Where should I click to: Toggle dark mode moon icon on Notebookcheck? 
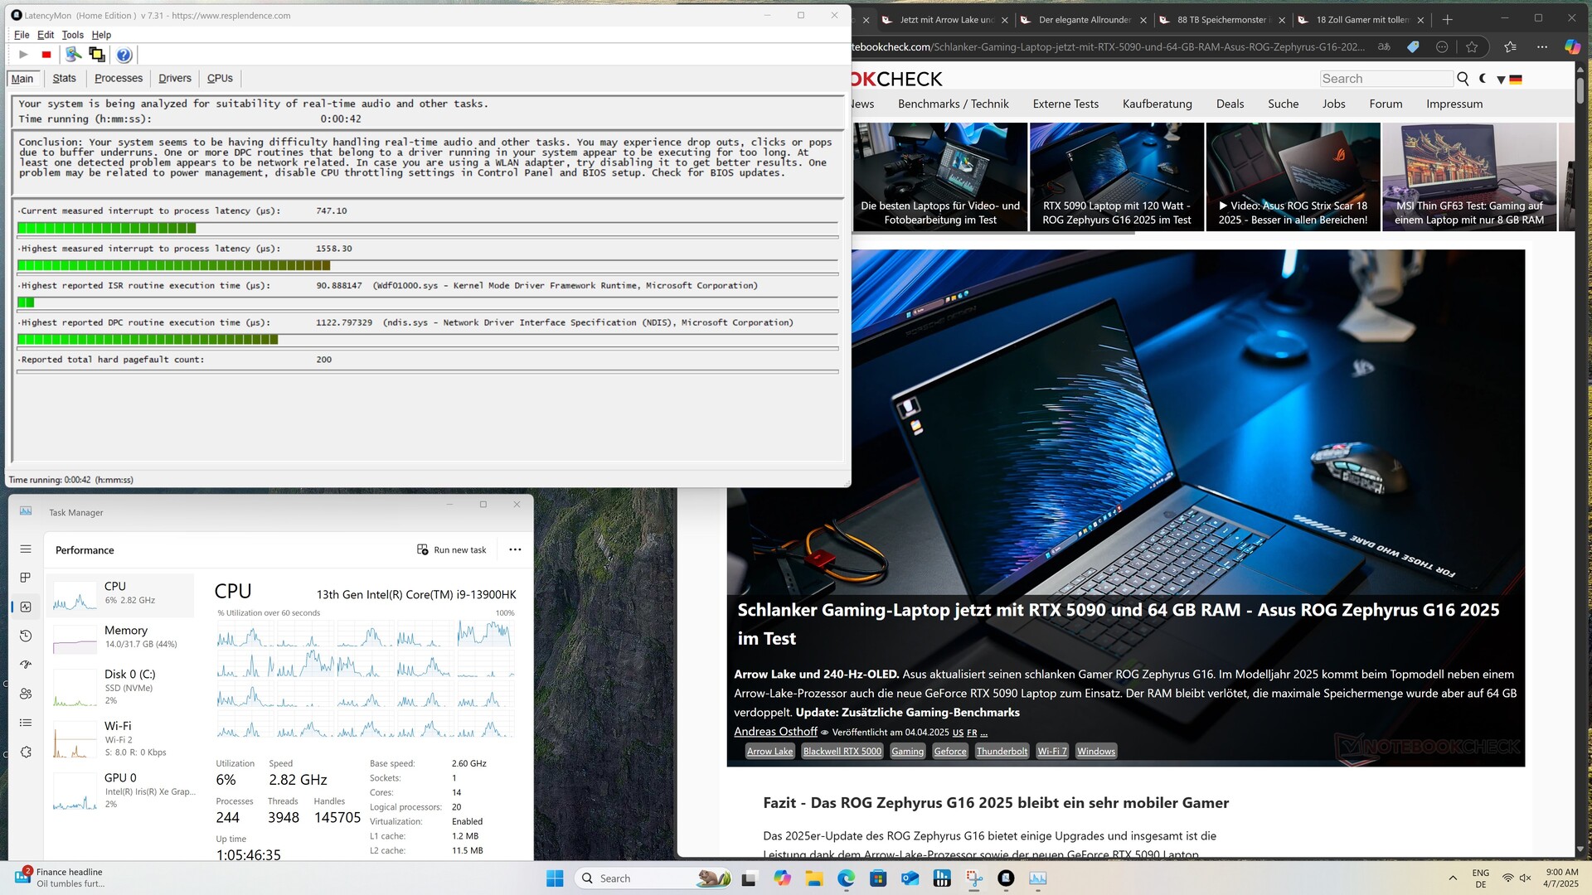coord(1483,79)
